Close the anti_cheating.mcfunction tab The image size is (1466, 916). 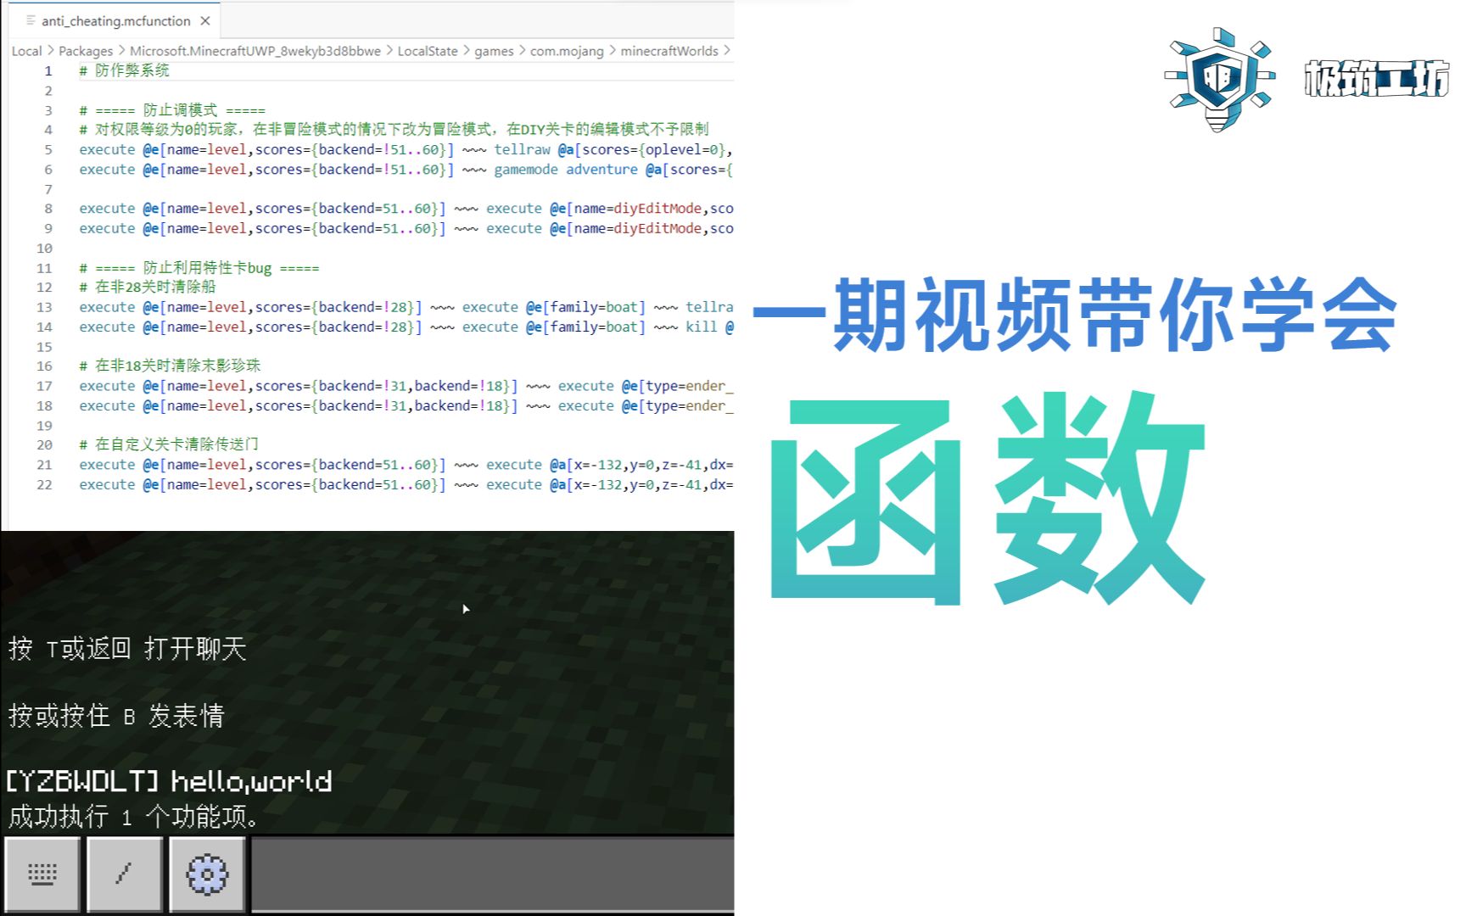coord(205,21)
